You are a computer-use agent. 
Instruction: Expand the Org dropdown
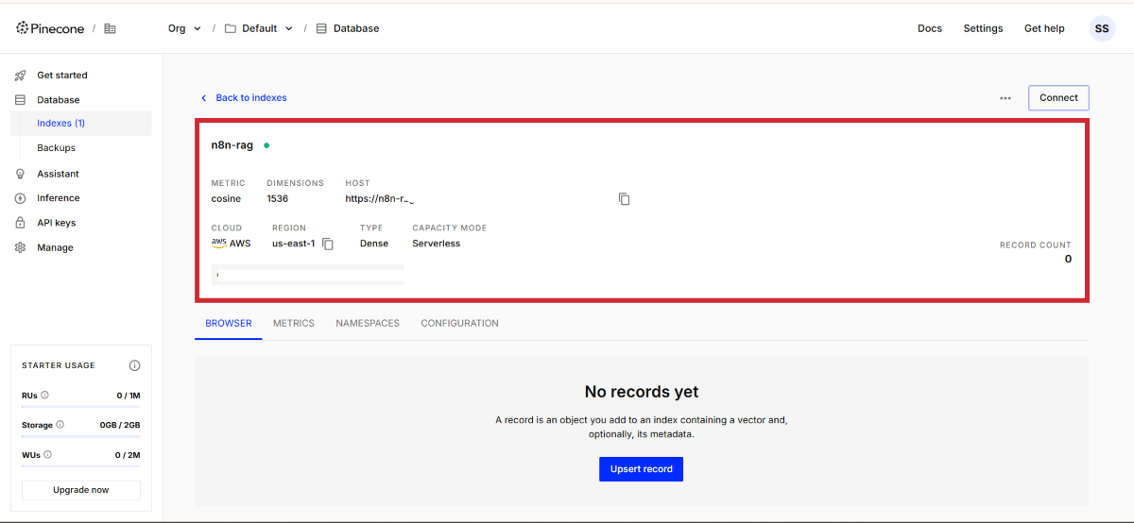185,28
